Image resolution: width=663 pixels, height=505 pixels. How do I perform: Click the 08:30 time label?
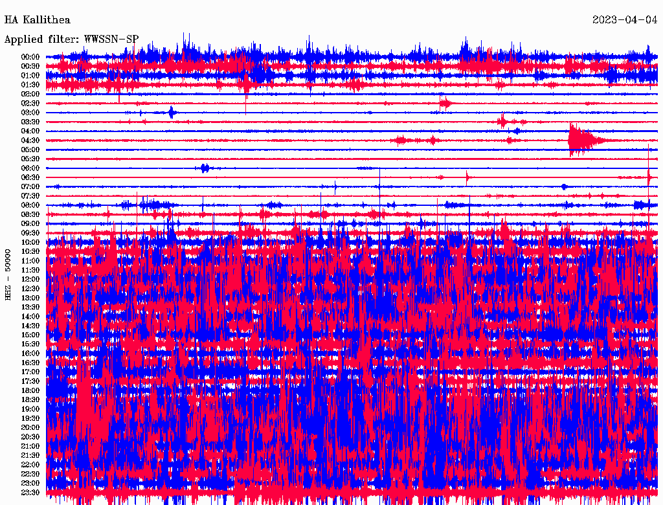point(30,214)
